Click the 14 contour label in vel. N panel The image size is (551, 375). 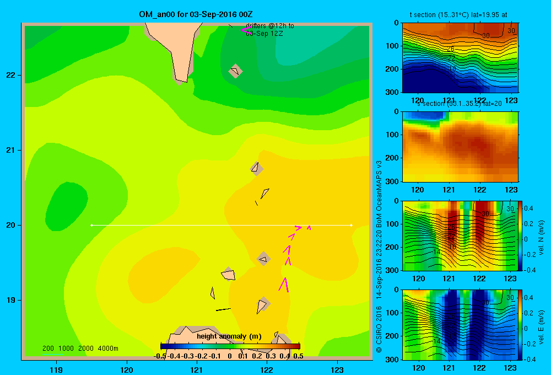click(x=436, y=252)
